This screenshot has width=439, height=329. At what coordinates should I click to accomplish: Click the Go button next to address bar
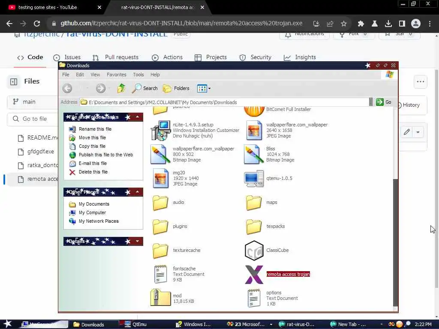click(x=384, y=102)
